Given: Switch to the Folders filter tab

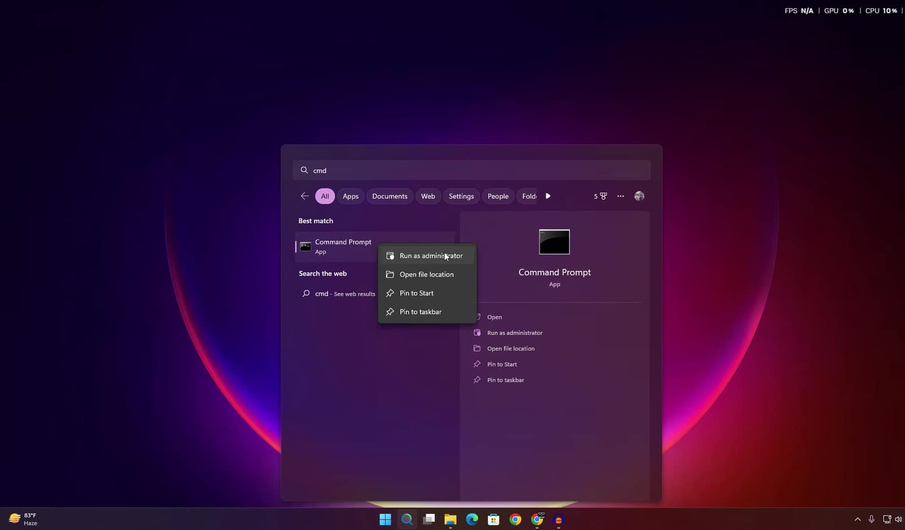Looking at the screenshot, I should click(x=528, y=196).
